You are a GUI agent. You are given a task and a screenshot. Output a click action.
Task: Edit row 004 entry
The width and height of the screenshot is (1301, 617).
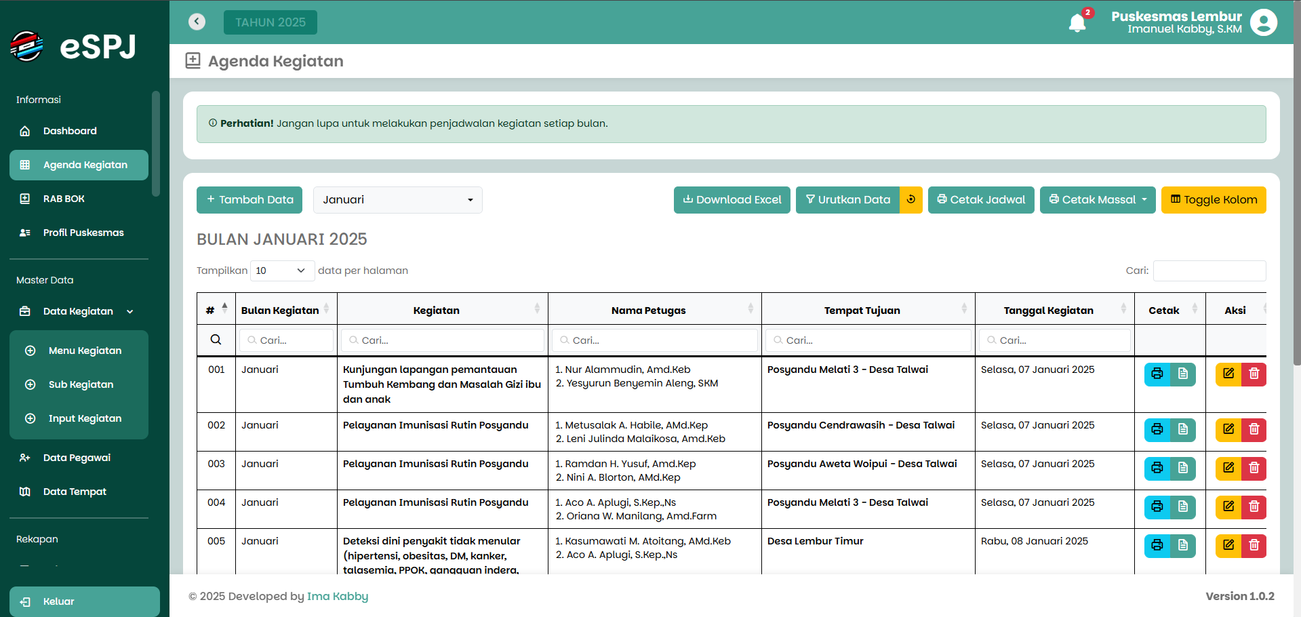[x=1228, y=506]
